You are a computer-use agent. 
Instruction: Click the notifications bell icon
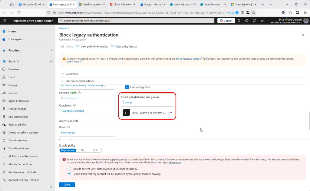(239, 21)
